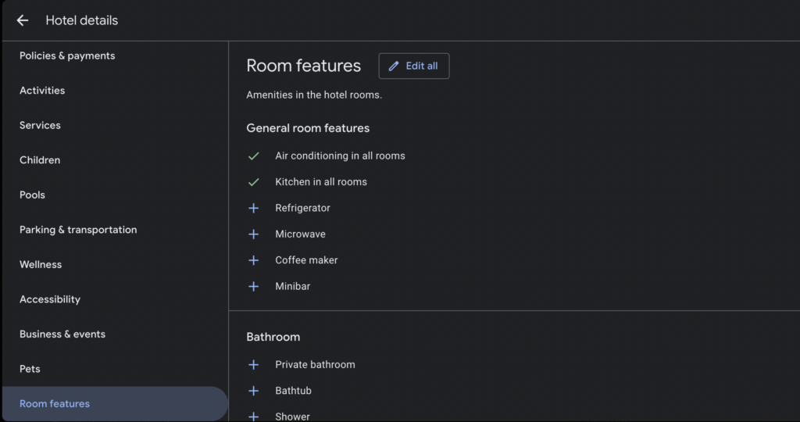Select Accessibility in the sidebar
This screenshot has height=422, width=800.
[50, 299]
